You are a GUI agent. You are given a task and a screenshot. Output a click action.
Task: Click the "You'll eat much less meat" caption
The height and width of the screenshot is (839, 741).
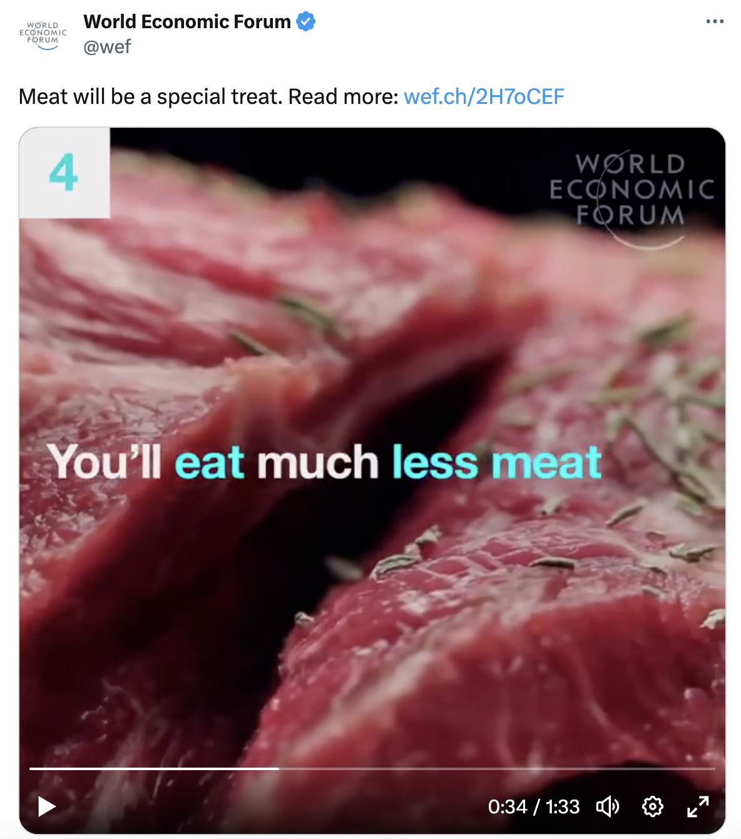click(324, 462)
